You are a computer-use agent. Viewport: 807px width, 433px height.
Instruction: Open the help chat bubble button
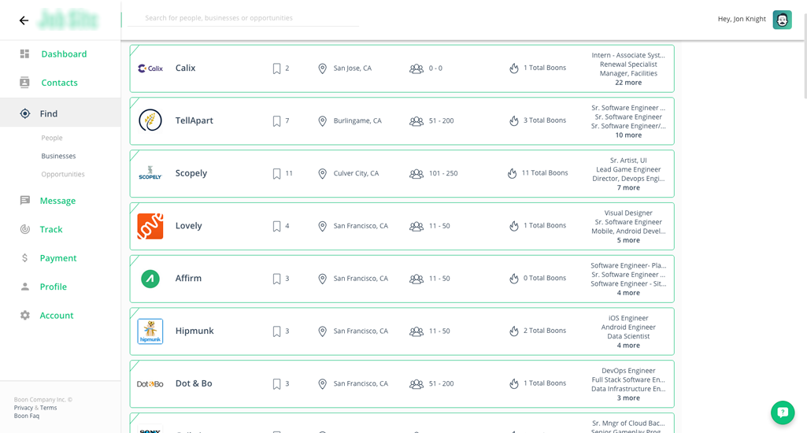(783, 413)
